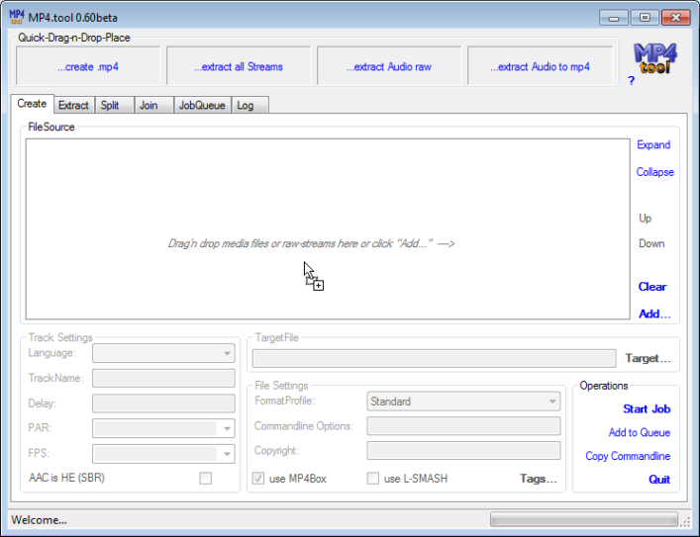700x537 pixels.
Task: Move item Up in file list
Action: tap(646, 219)
